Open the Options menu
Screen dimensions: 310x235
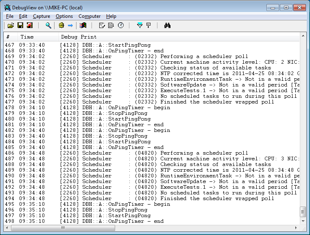(x=64, y=16)
